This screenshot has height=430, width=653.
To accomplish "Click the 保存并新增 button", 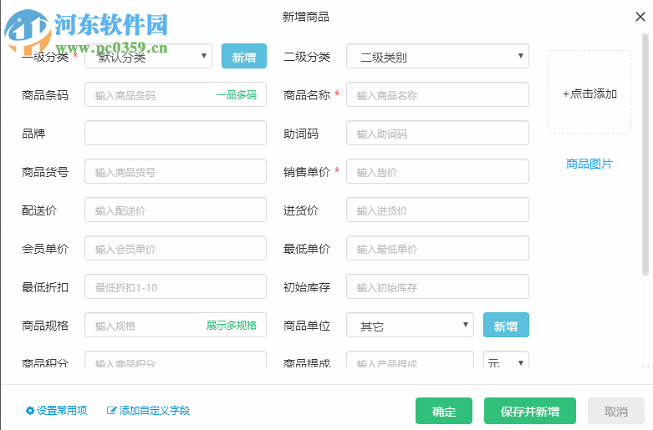I will click(530, 411).
